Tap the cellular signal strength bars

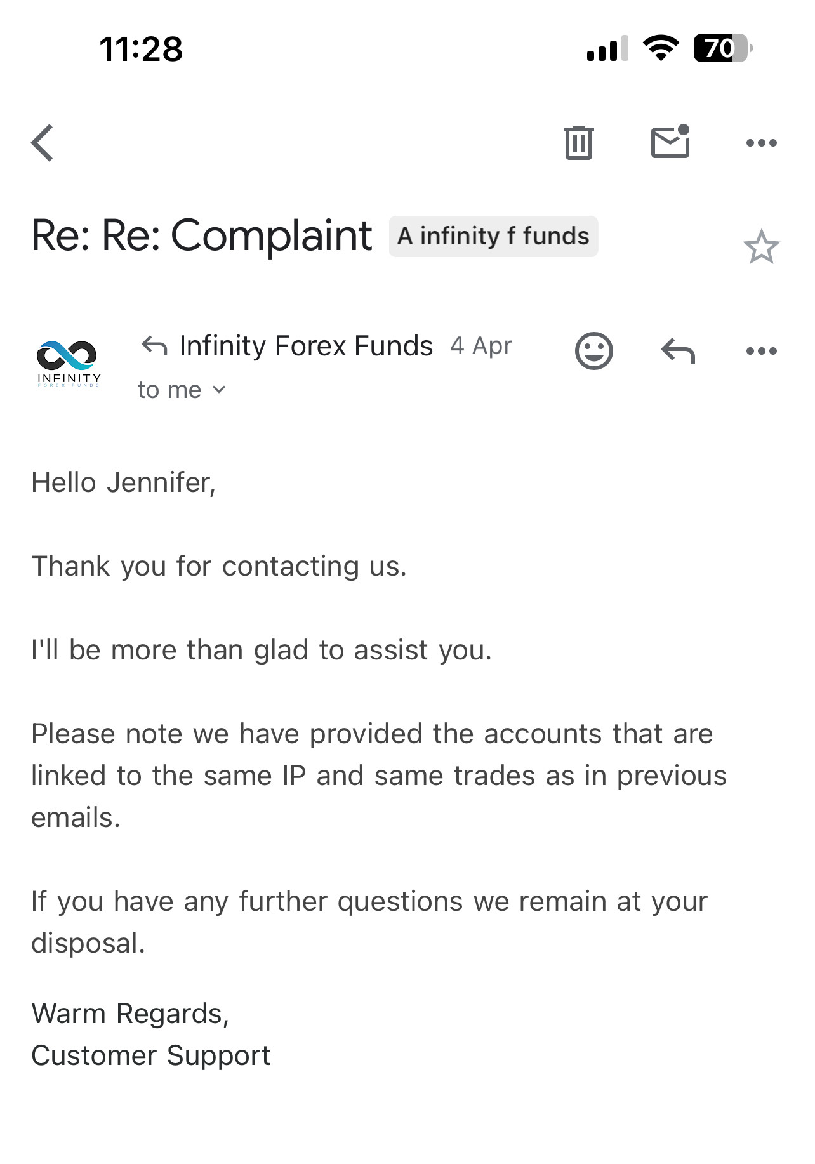[x=607, y=49]
